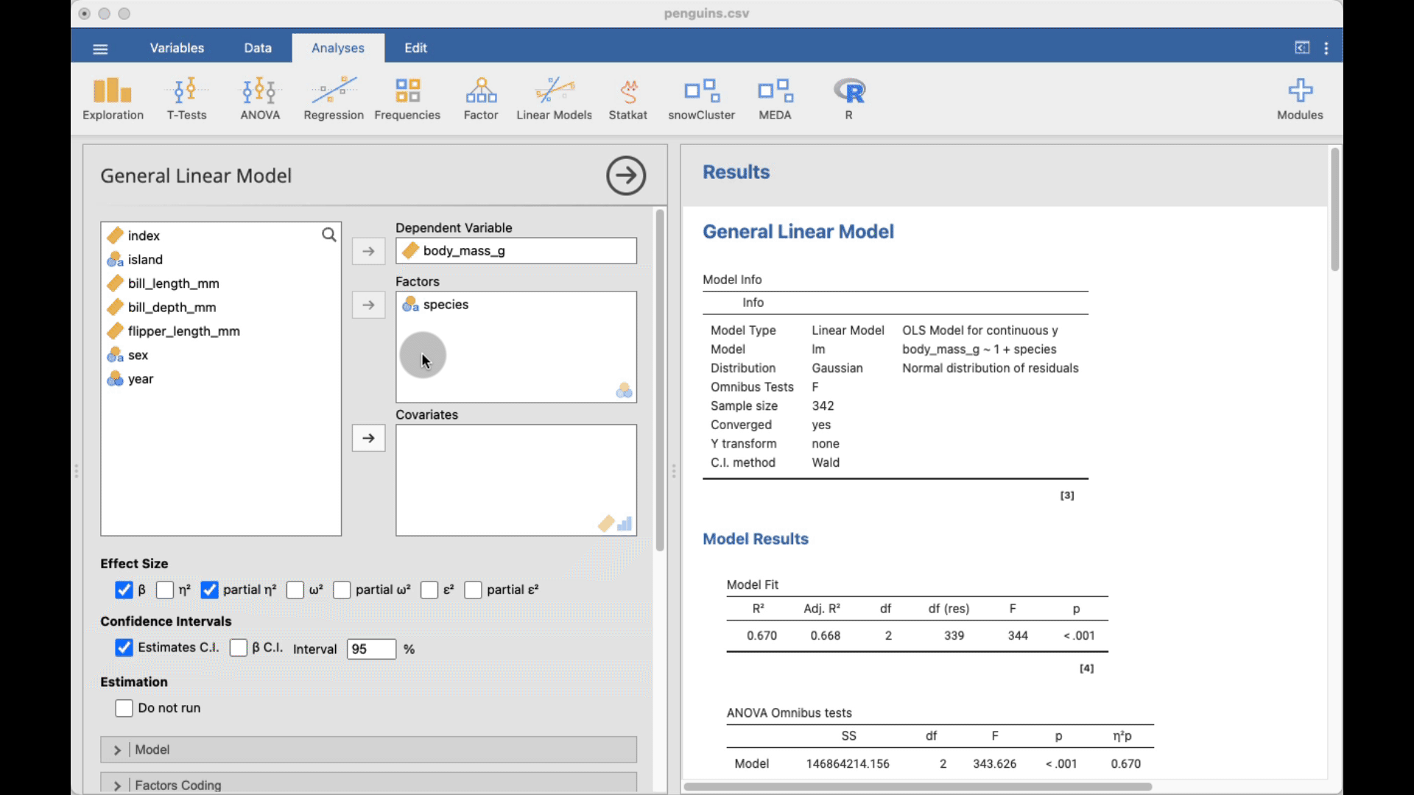Click the [4] footnote reference
The image size is (1414, 795).
[x=1086, y=668]
